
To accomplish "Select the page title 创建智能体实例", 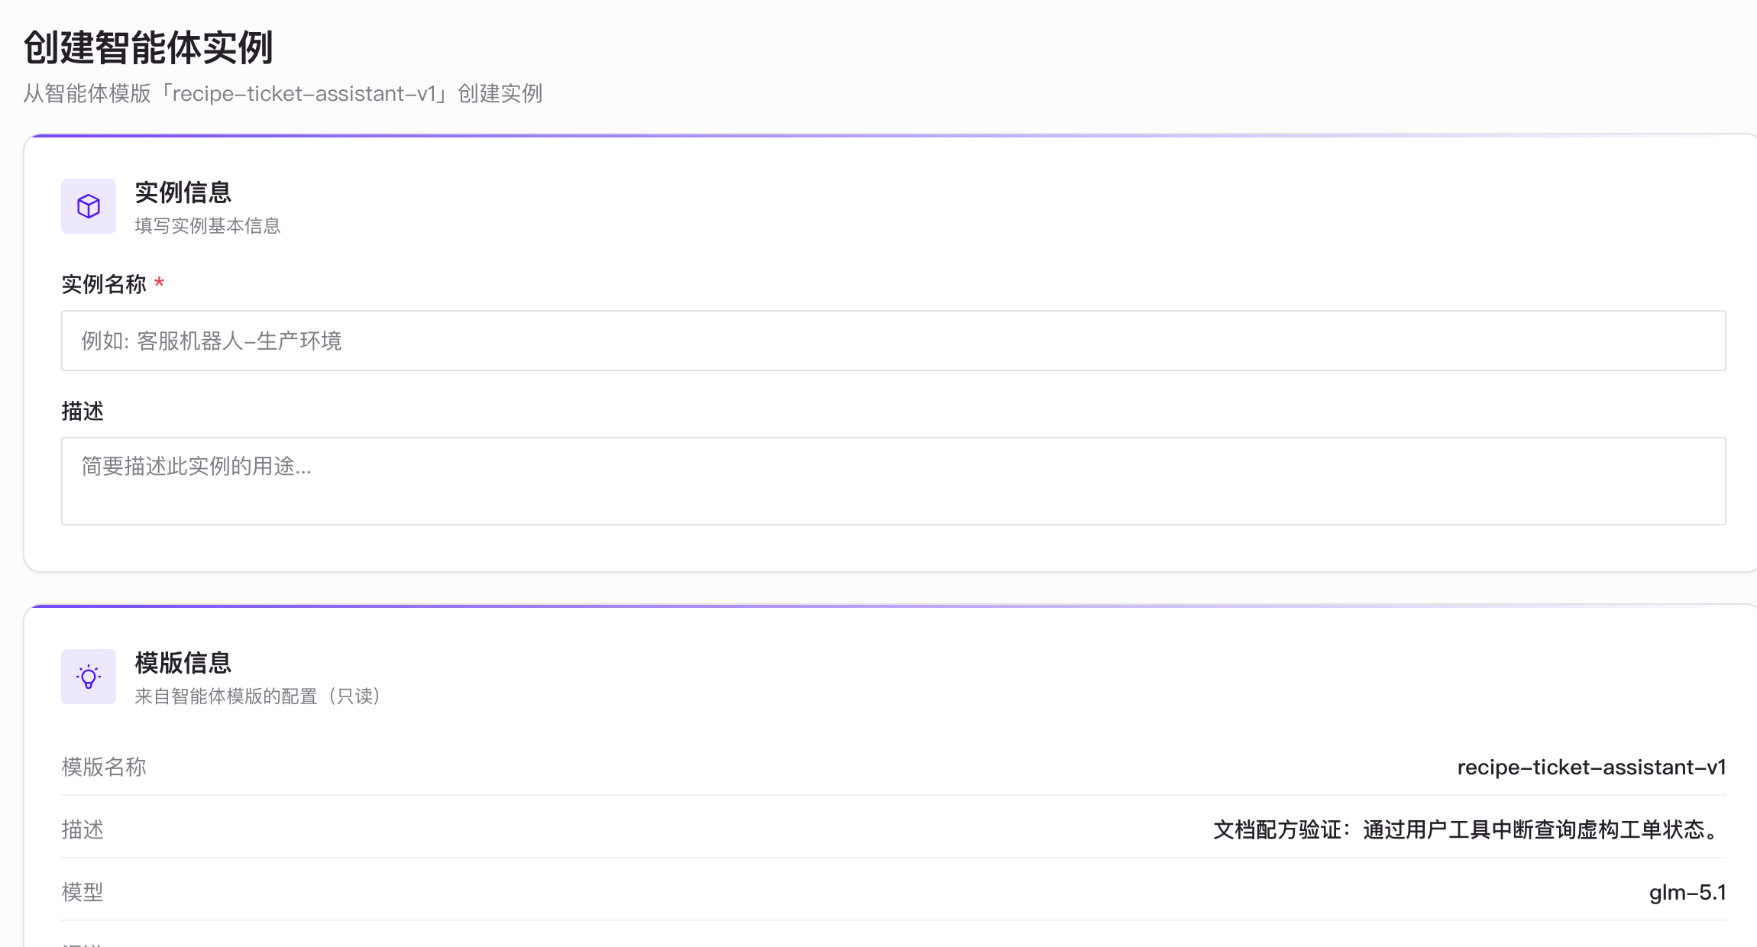I will click(148, 47).
